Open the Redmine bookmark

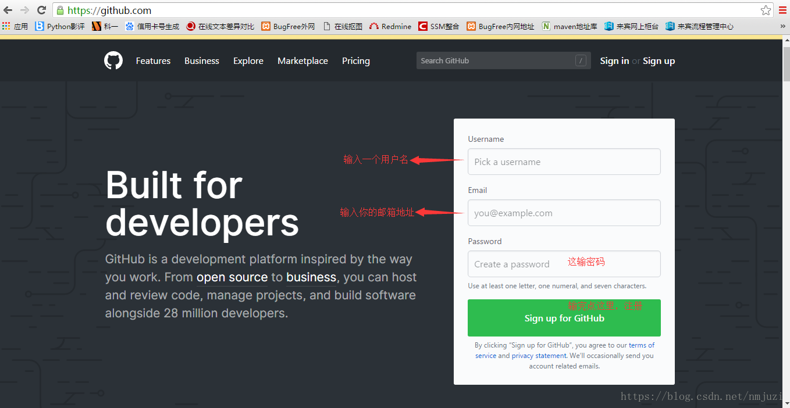point(390,26)
